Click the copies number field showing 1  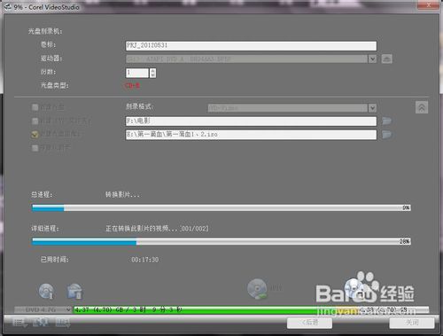[x=137, y=73]
